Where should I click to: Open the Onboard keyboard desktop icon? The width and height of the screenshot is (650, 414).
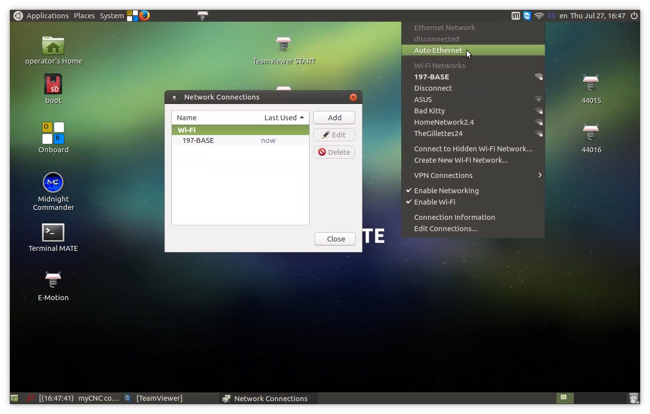click(53, 133)
